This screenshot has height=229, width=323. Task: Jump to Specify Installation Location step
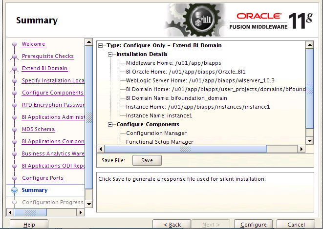coord(53,80)
